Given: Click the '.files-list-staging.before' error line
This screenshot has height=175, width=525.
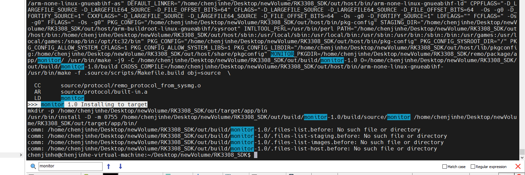Looking at the screenshot, I should tap(237, 136).
